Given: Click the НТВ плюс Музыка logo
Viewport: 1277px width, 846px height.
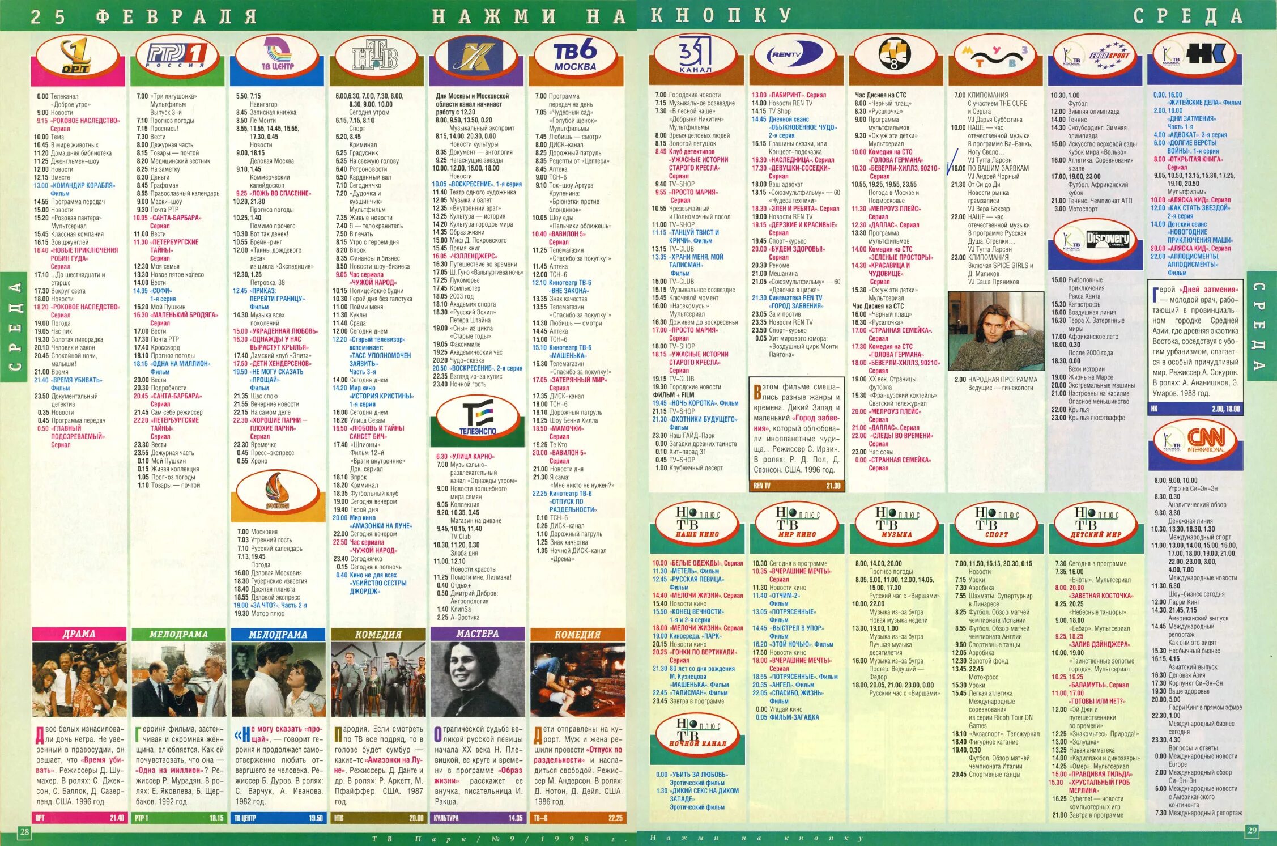Looking at the screenshot, I should point(896,522).
